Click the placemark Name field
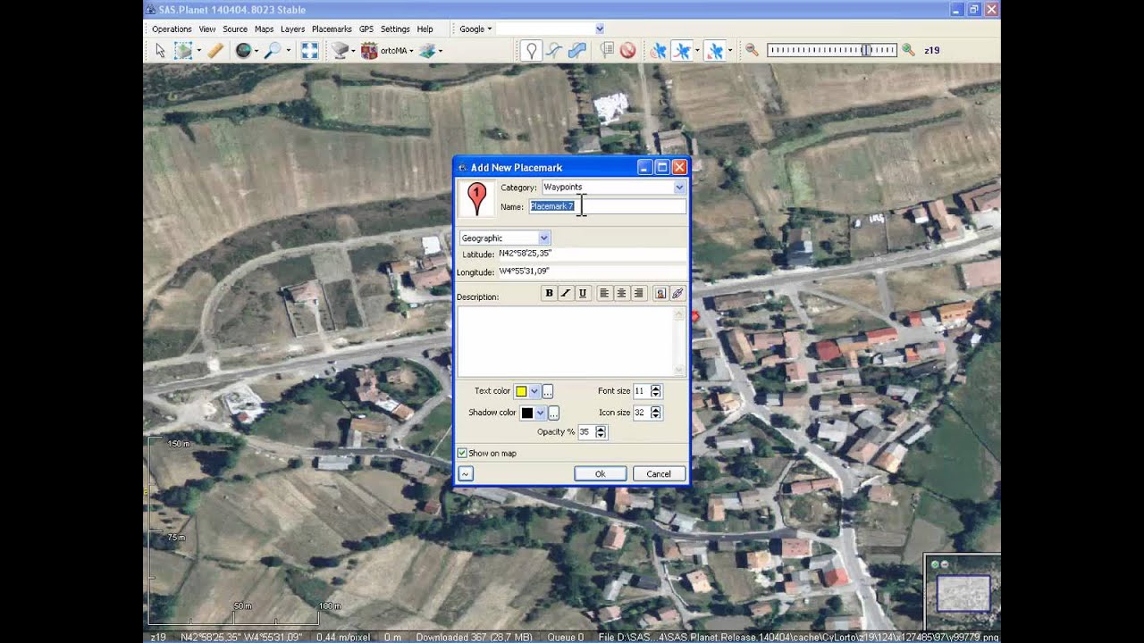Screen dimensions: 1144x643 607,206
